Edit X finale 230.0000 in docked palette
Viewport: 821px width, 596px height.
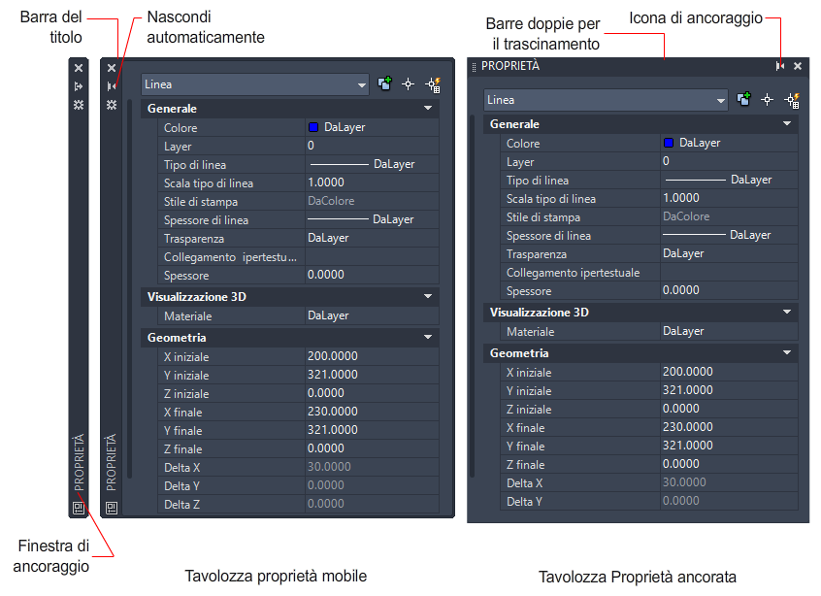click(729, 427)
